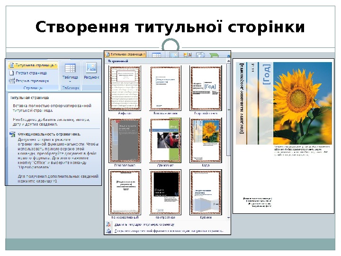Click the restricted functionality icon in tooltip
341x256 pixels.
point(12,134)
